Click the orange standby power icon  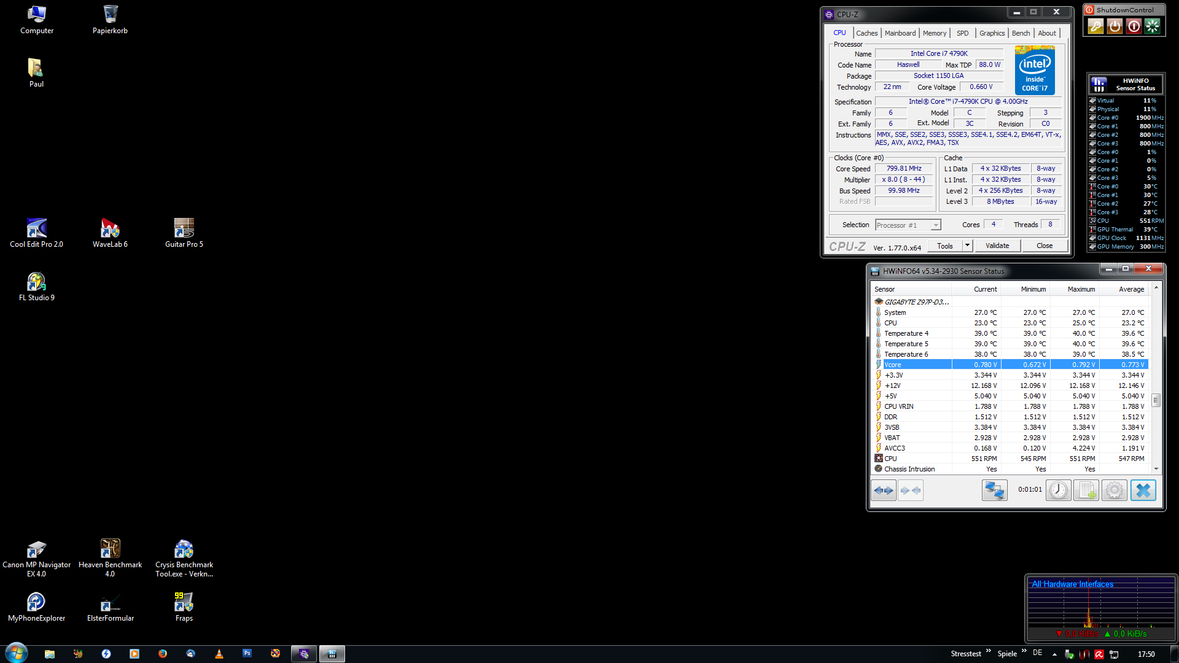click(x=1115, y=26)
